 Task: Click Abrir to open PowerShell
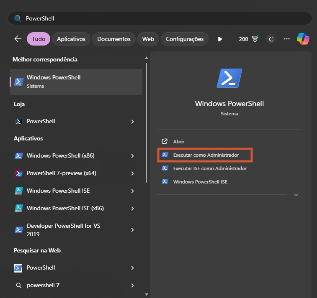pyautogui.click(x=179, y=142)
